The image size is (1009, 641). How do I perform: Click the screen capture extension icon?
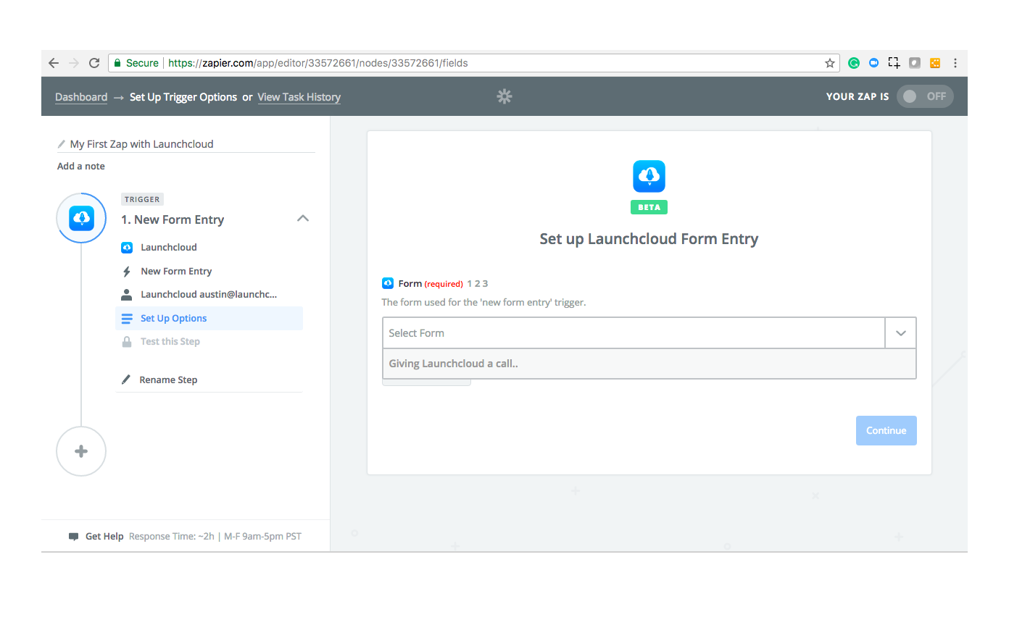[894, 63]
